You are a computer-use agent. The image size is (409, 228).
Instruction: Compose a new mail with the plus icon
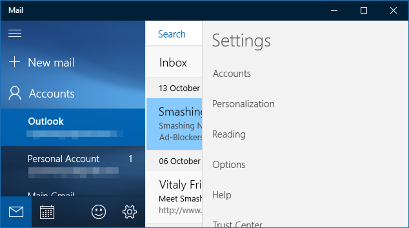pos(15,62)
